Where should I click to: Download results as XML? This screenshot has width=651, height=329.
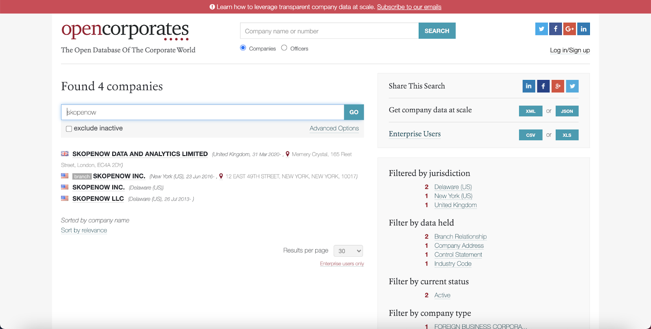[531, 111]
